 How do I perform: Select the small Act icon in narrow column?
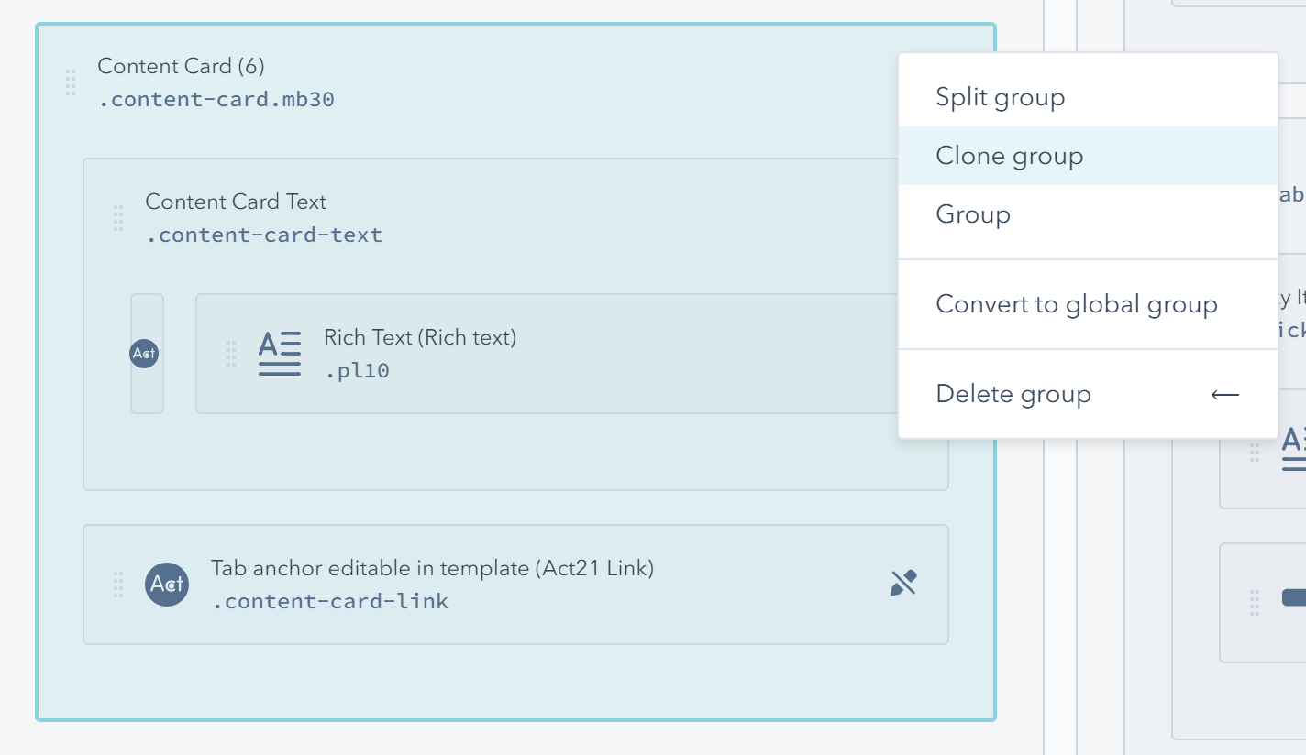(144, 354)
